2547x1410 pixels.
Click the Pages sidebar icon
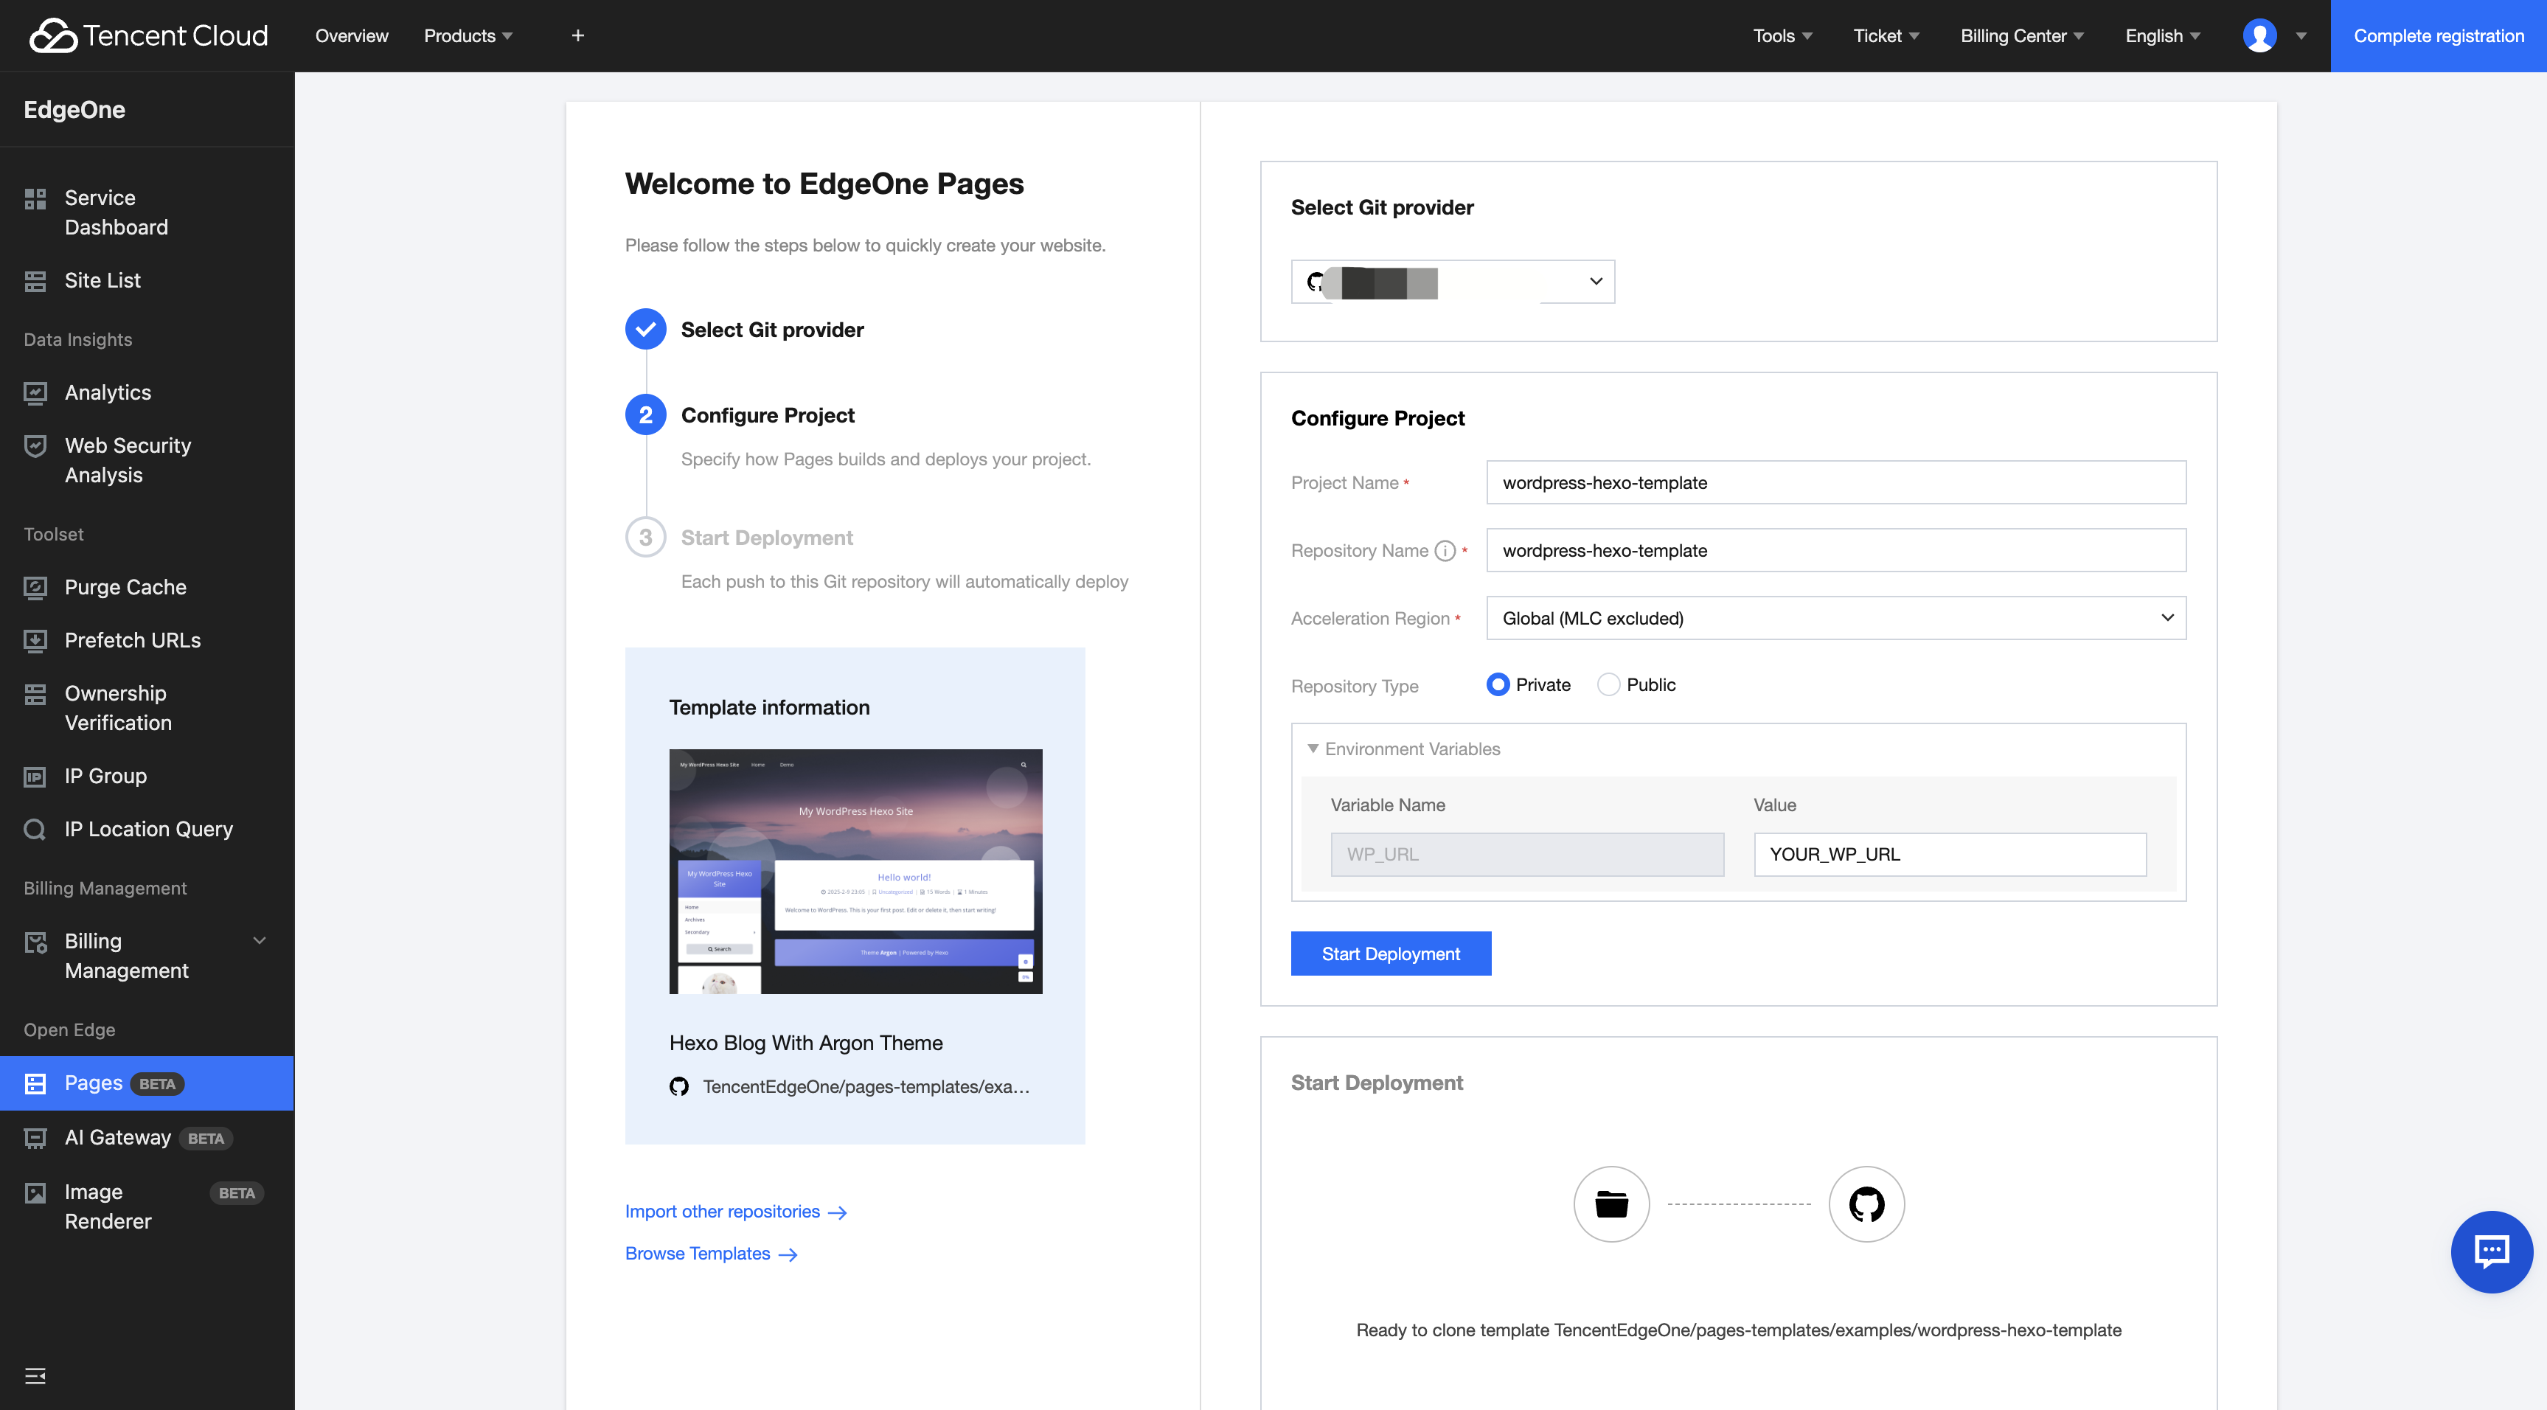tap(35, 1084)
